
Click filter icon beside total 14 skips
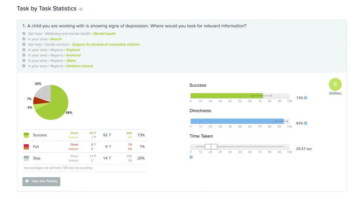click(x=110, y=158)
